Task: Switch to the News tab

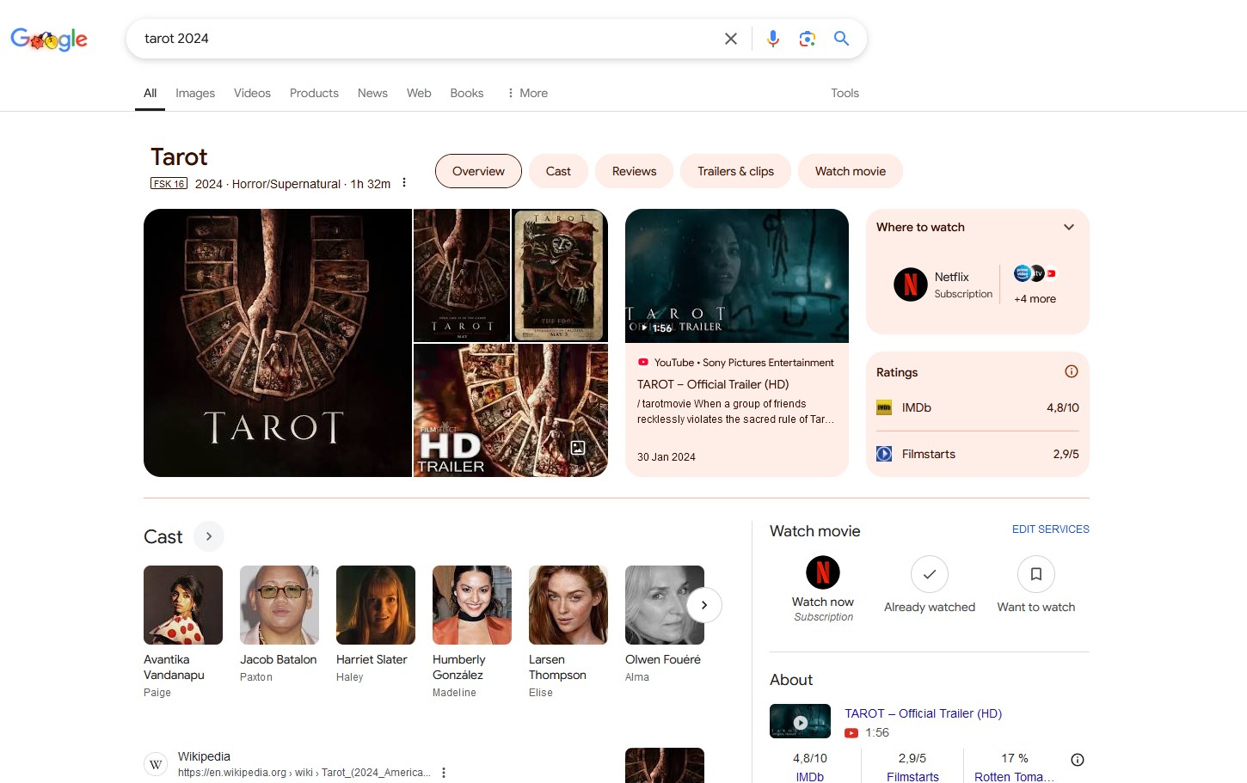Action: (x=372, y=93)
